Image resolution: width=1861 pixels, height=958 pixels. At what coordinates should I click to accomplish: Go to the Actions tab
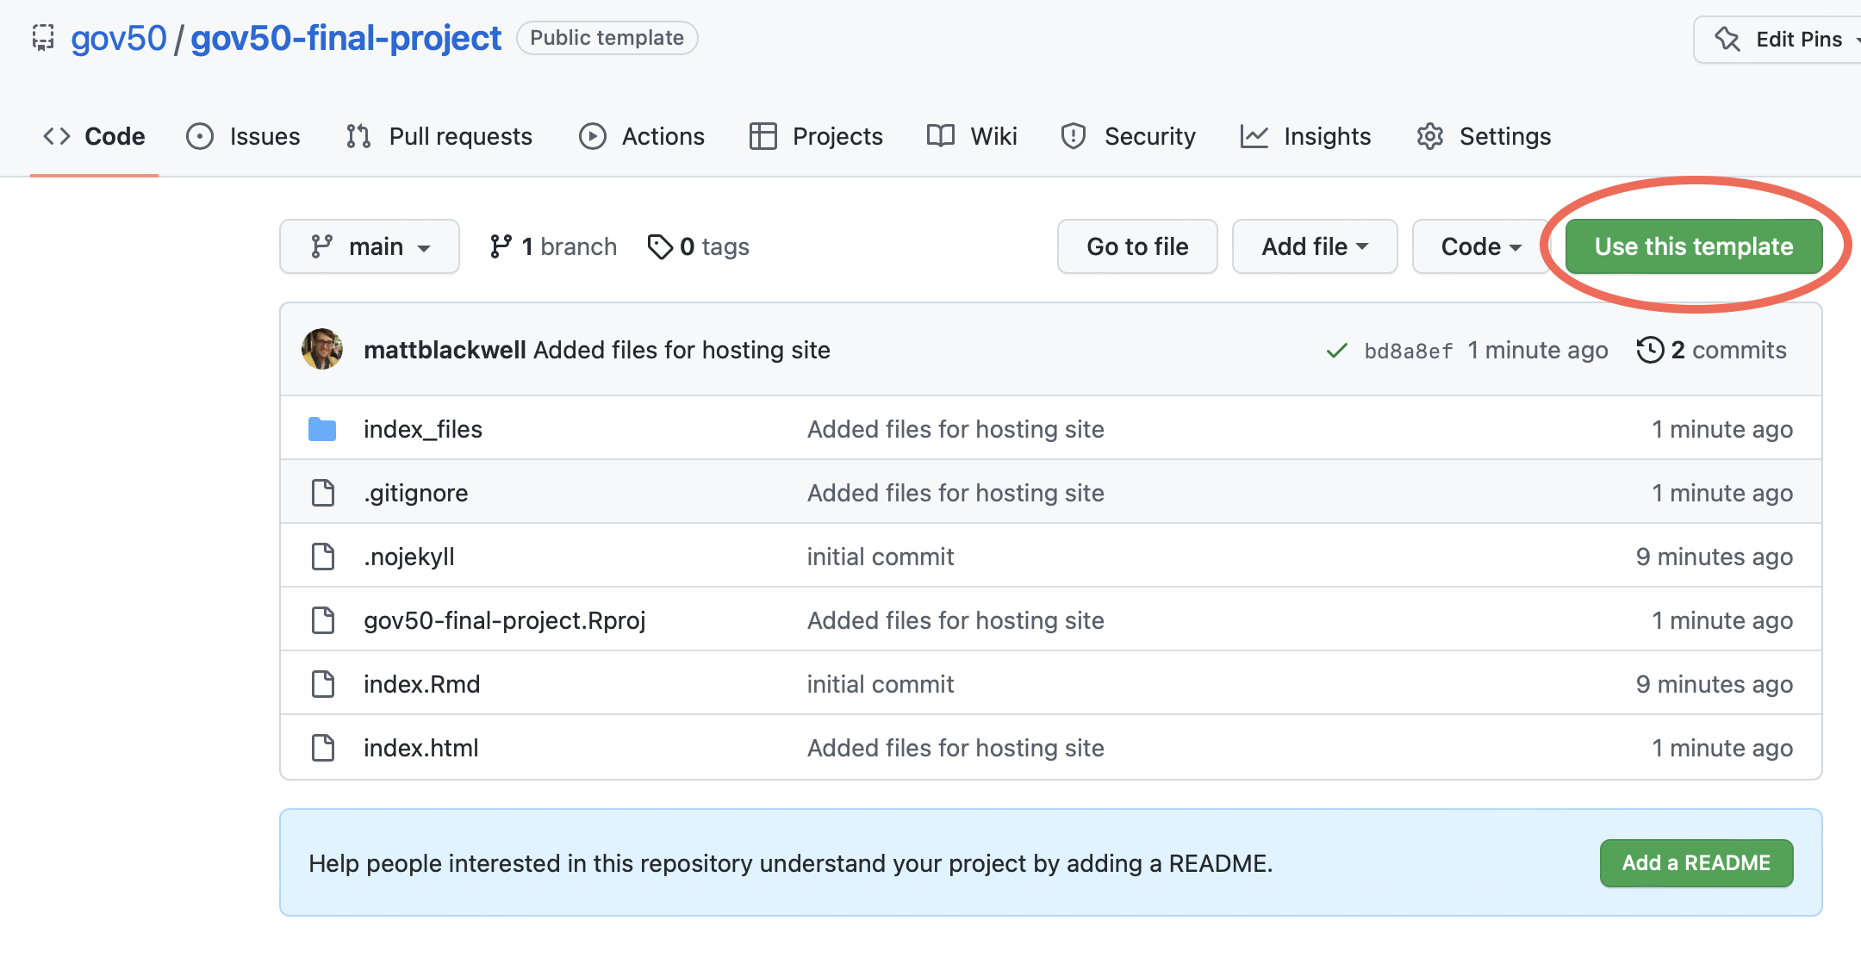tap(641, 136)
